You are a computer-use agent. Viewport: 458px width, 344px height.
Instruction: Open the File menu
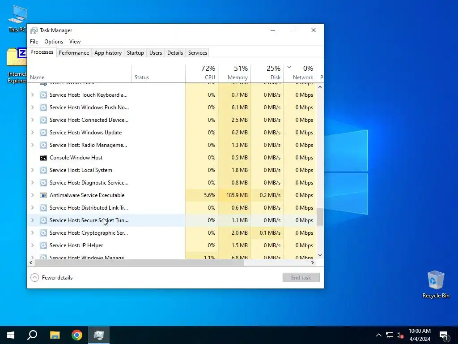pos(34,42)
